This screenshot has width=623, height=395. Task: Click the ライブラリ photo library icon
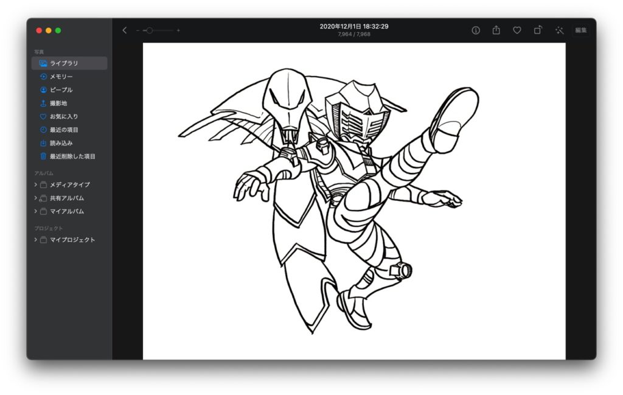(43, 63)
